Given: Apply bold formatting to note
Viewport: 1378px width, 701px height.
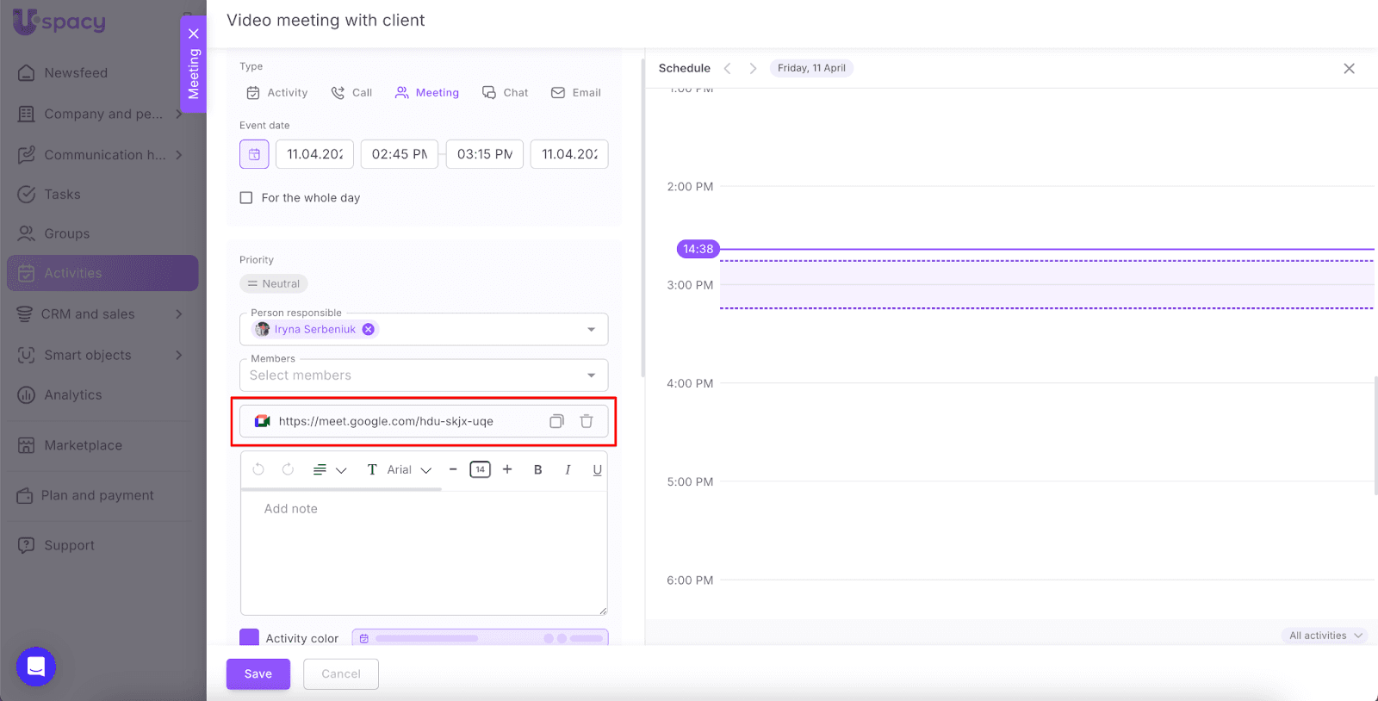Looking at the screenshot, I should tap(537, 469).
